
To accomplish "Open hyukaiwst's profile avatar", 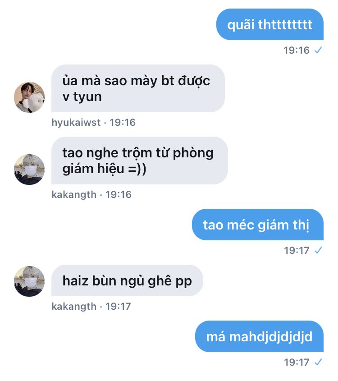I will tap(29, 97).
